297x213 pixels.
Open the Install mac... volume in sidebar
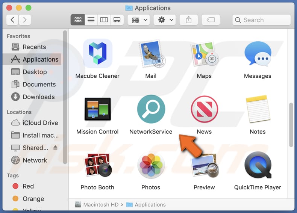pyautogui.click(x=32, y=135)
